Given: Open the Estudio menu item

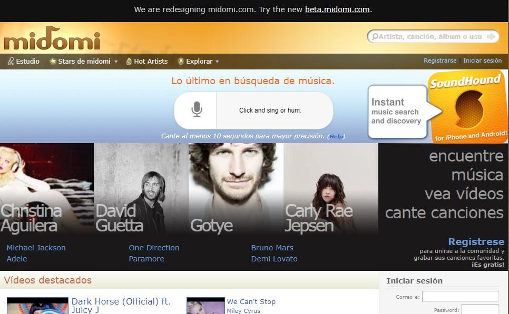Looking at the screenshot, I should point(27,62).
